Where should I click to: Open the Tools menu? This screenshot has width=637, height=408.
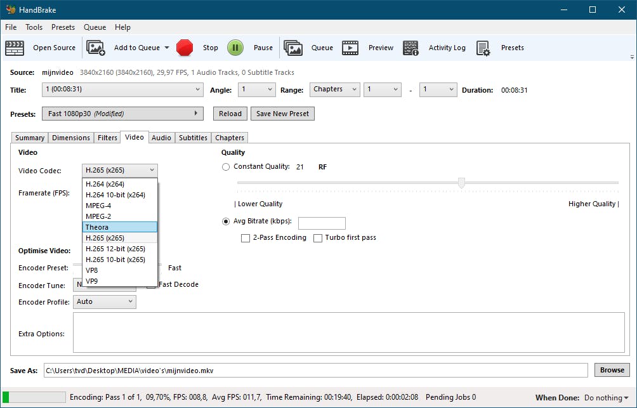pos(34,27)
